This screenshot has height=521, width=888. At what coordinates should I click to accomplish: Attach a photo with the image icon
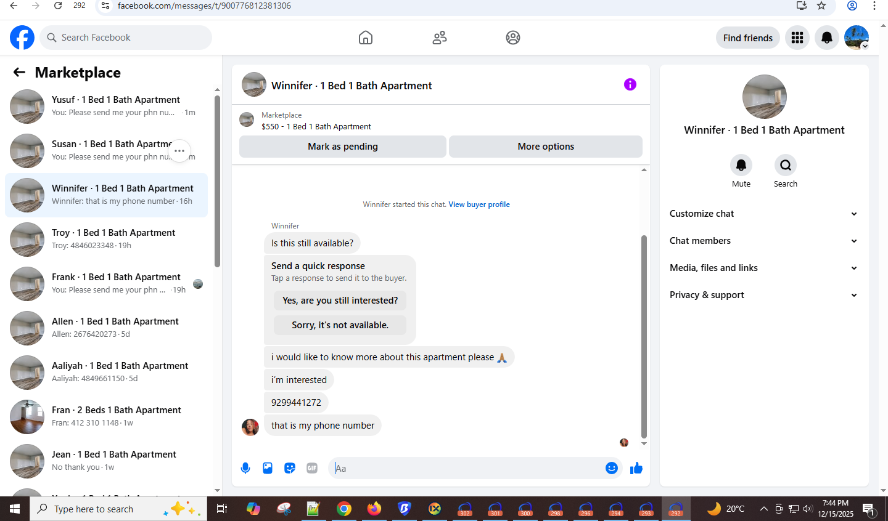[268, 468]
